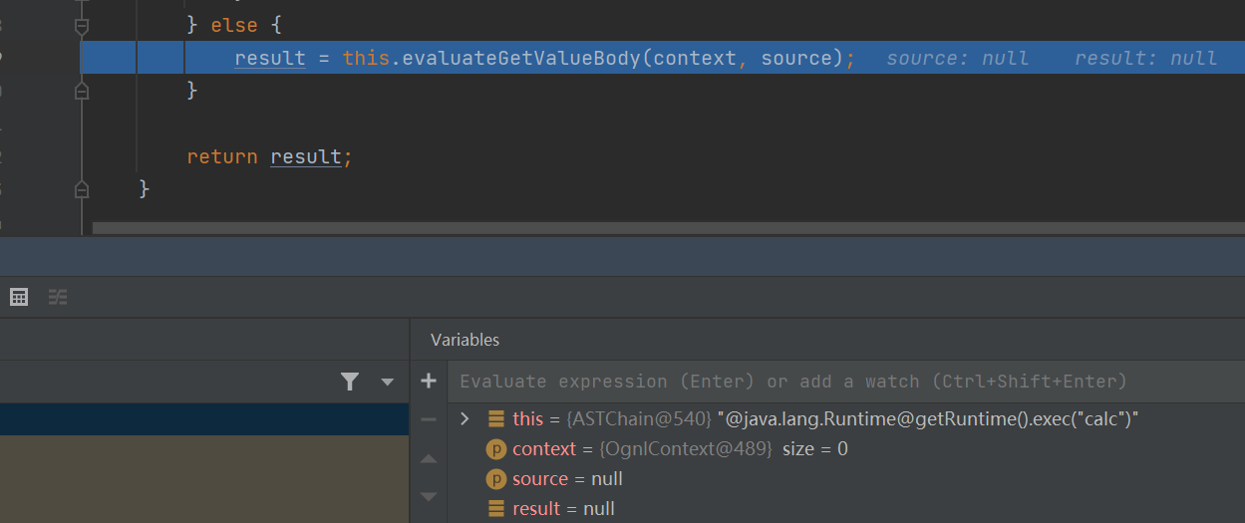Click the field icon beside result variable
This screenshot has height=523, width=1245.
point(495,509)
